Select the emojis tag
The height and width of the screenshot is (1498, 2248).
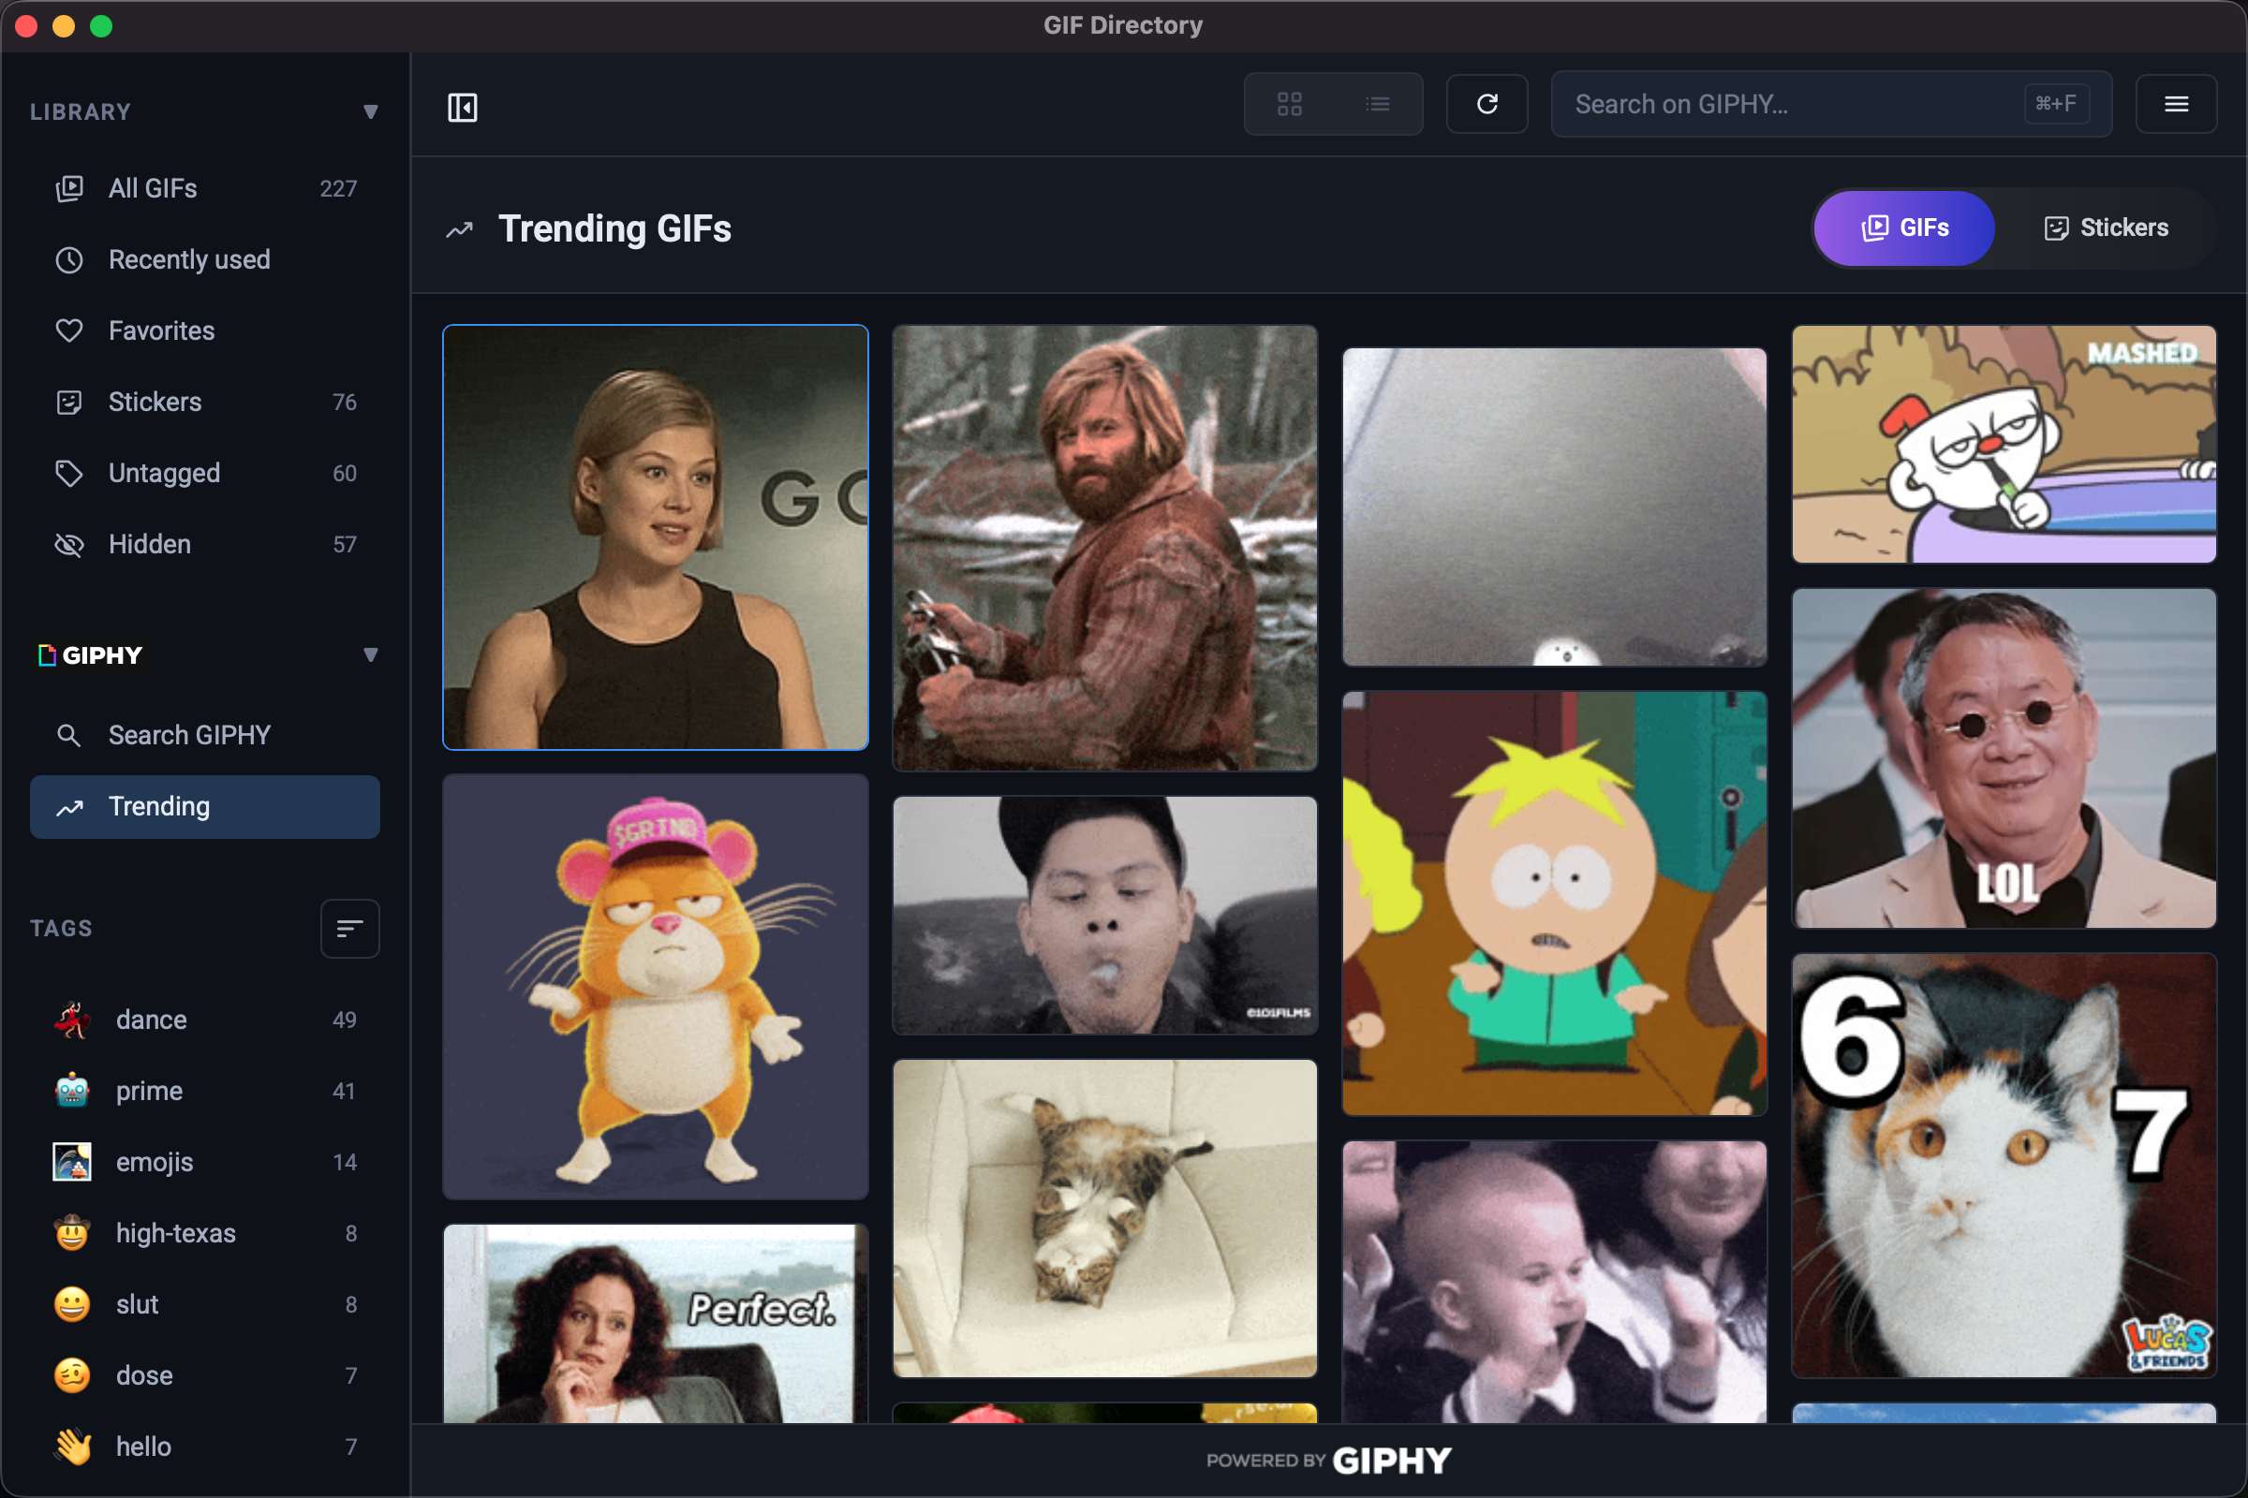(204, 1163)
